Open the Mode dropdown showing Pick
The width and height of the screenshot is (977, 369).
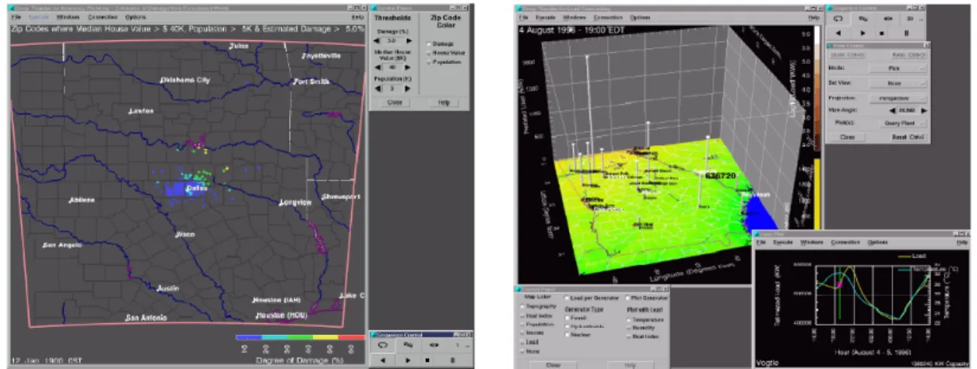coord(898,68)
